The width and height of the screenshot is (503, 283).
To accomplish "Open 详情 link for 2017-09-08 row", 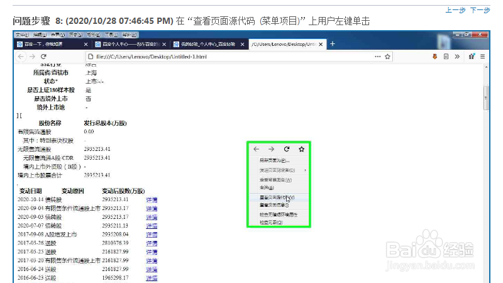I will pos(152,234).
